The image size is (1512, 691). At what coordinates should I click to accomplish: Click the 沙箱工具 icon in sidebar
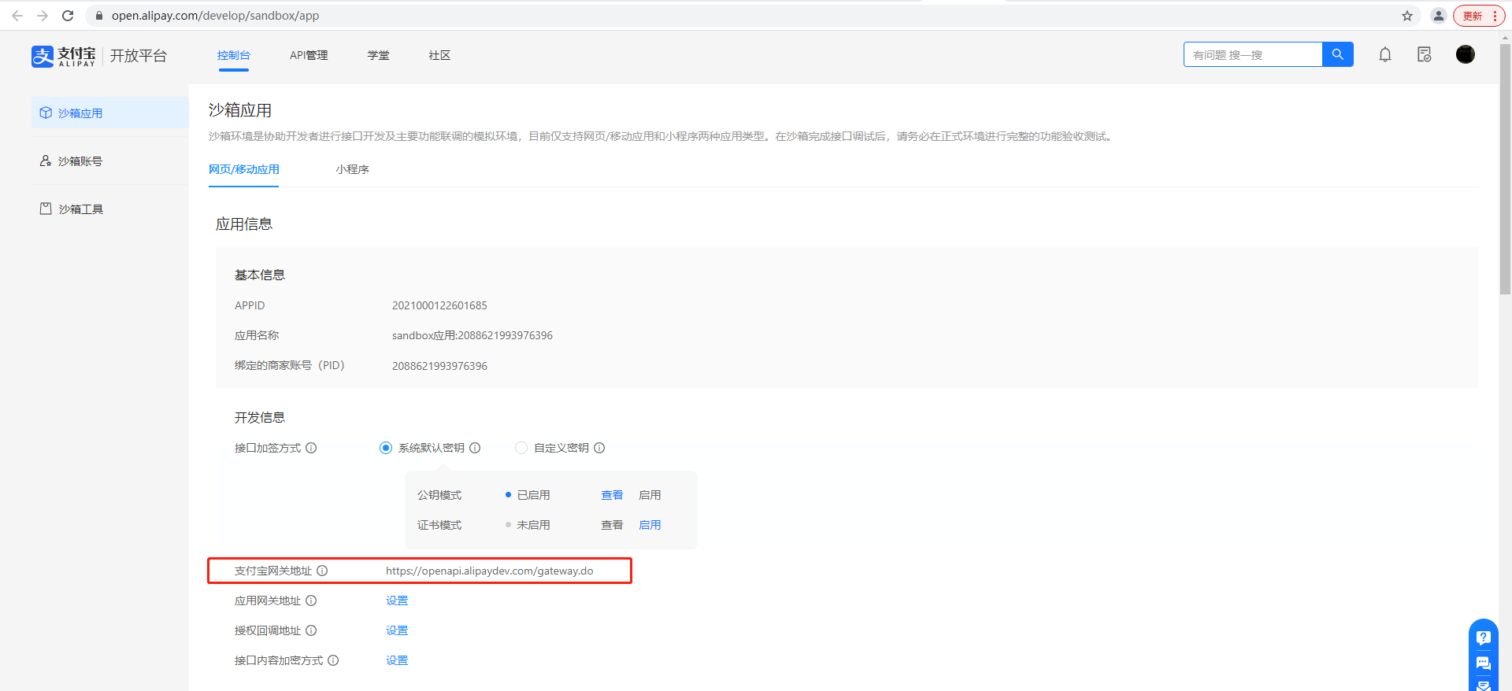(x=46, y=209)
